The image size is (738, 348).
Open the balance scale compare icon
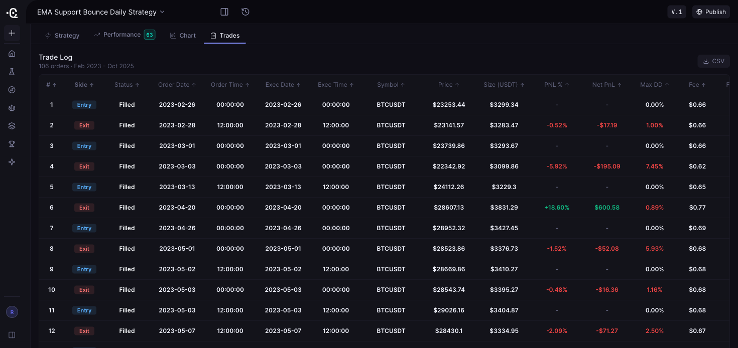pyautogui.click(x=12, y=108)
